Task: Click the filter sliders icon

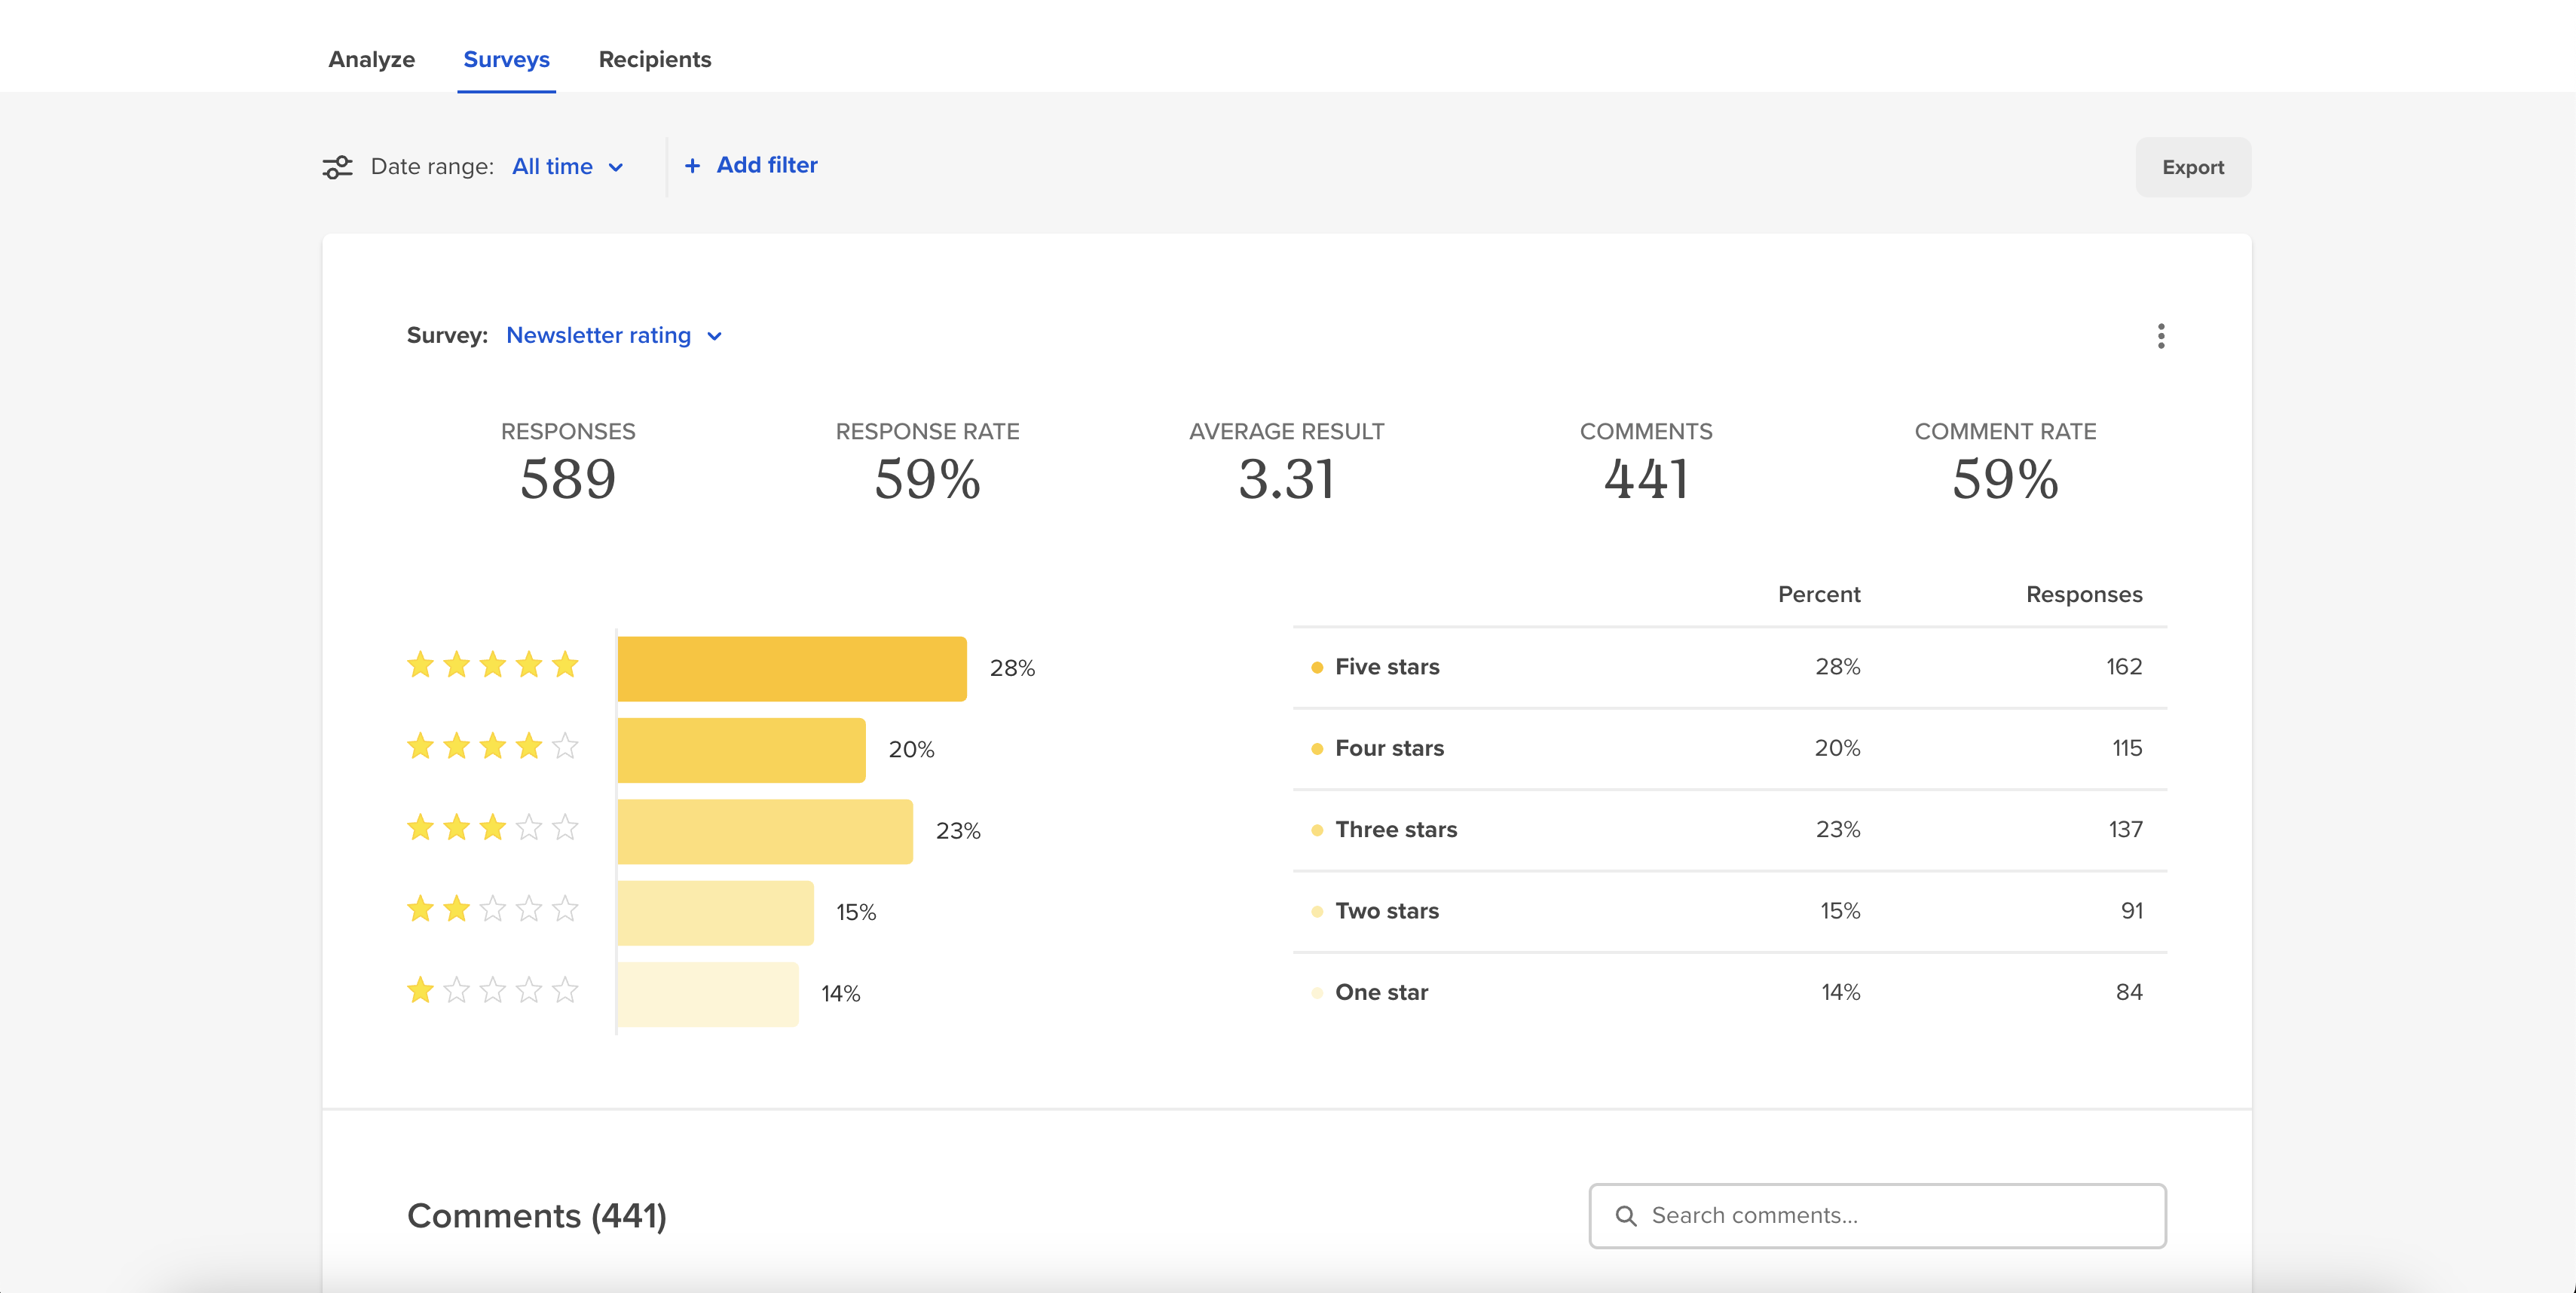Action: pos(337,167)
